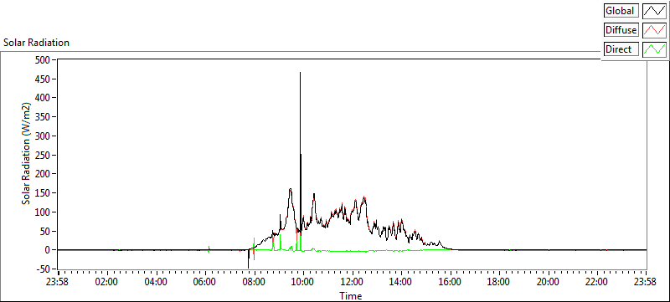
Task: Click the 04:00 time tick label
Action: 157,282
